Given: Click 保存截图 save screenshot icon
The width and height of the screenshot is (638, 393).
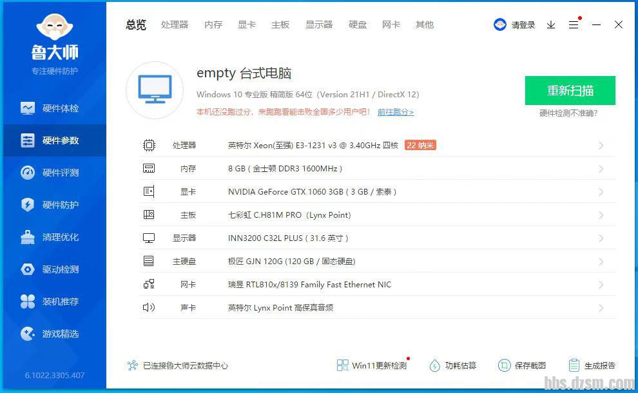Looking at the screenshot, I should coord(504,365).
